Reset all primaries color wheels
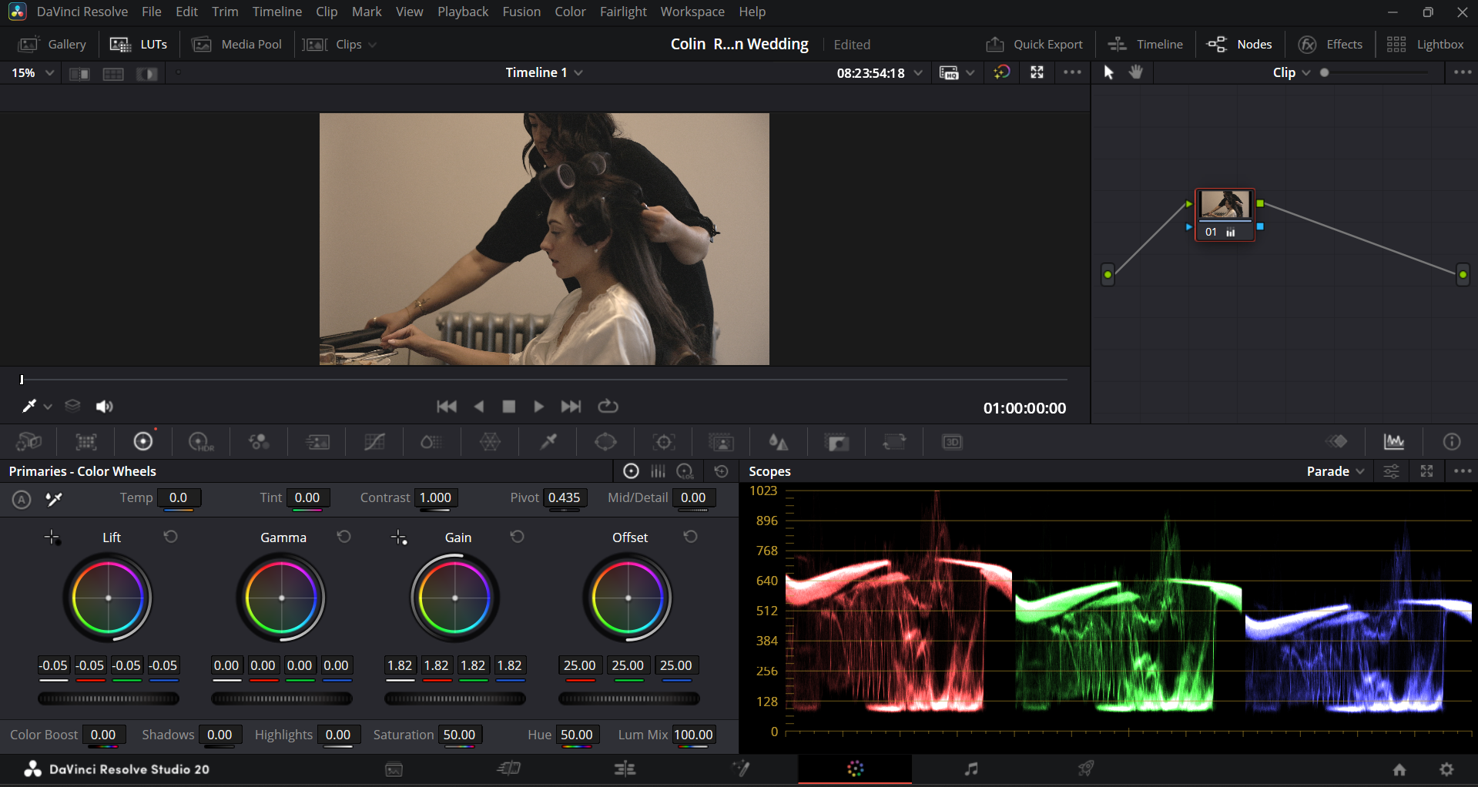Image resolution: width=1478 pixels, height=787 pixels. click(x=722, y=471)
